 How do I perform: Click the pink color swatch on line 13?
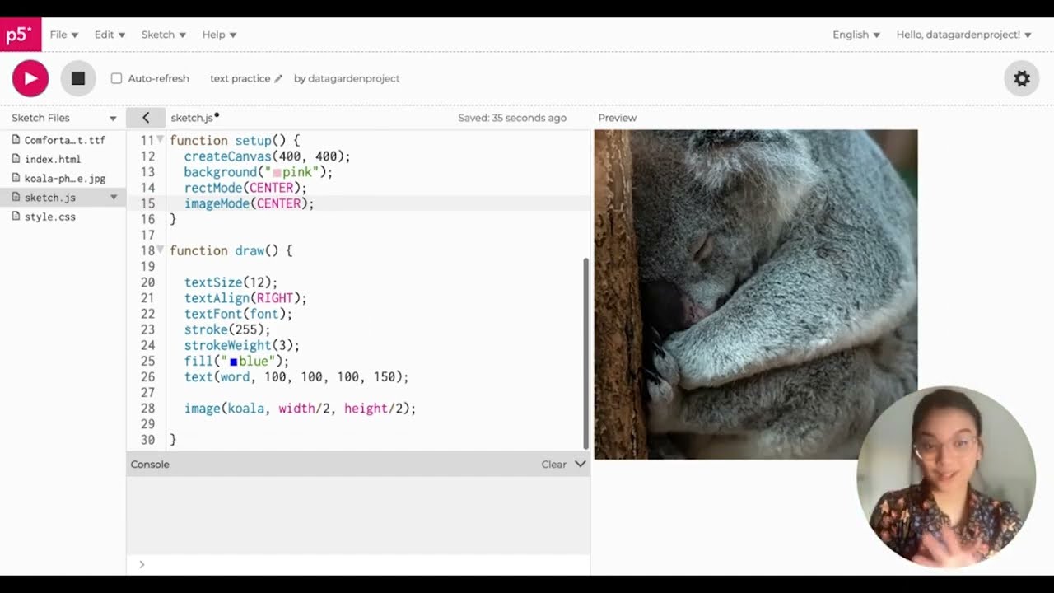[x=277, y=173]
